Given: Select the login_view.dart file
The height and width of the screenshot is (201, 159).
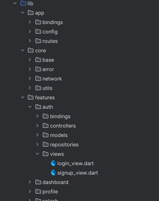Looking at the screenshot, I should pos(75,163).
